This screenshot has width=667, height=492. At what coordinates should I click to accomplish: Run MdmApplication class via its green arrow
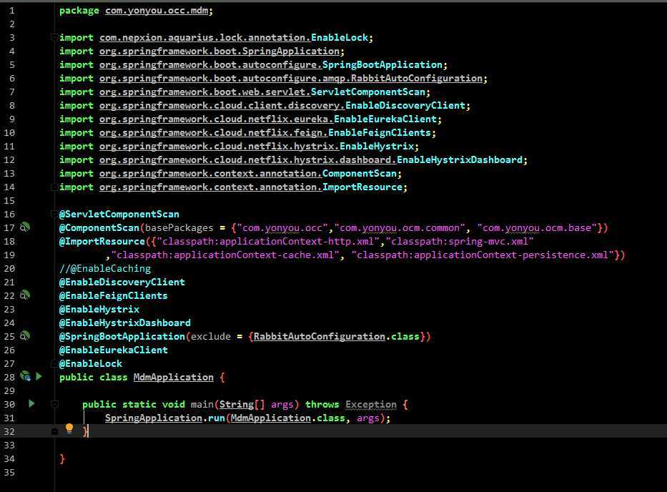[39, 376]
